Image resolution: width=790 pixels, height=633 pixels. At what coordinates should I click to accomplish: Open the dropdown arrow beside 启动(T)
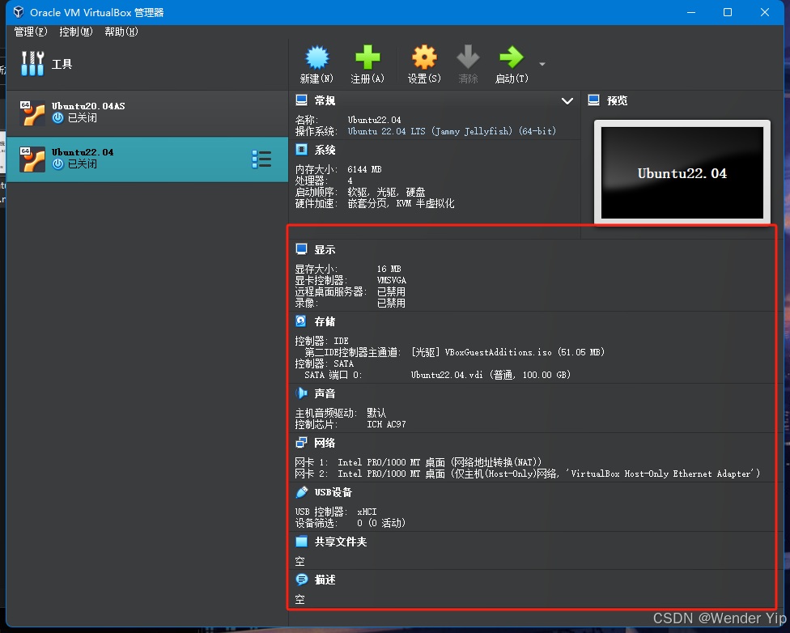tap(542, 64)
